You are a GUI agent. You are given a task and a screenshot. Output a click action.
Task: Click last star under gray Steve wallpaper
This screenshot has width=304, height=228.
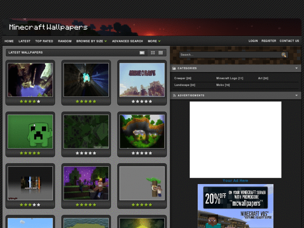click(151, 205)
